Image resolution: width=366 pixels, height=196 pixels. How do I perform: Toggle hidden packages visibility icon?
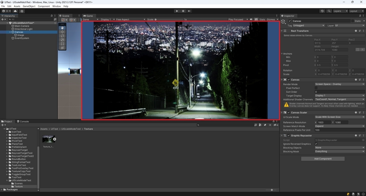pos(275,125)
